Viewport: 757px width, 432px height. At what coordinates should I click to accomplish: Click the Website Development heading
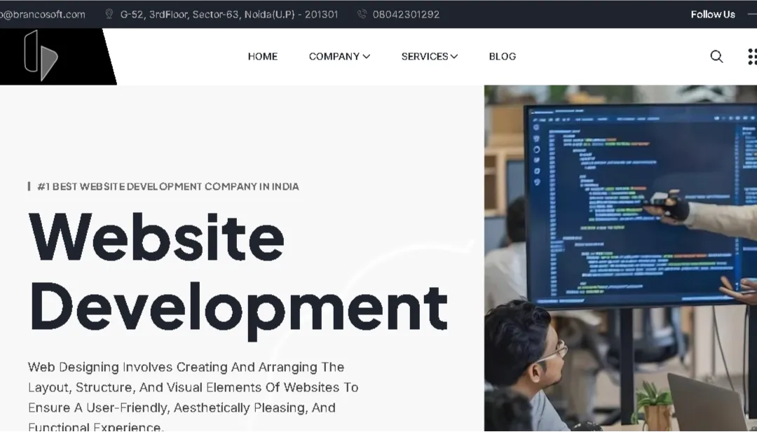coord(237,272)
